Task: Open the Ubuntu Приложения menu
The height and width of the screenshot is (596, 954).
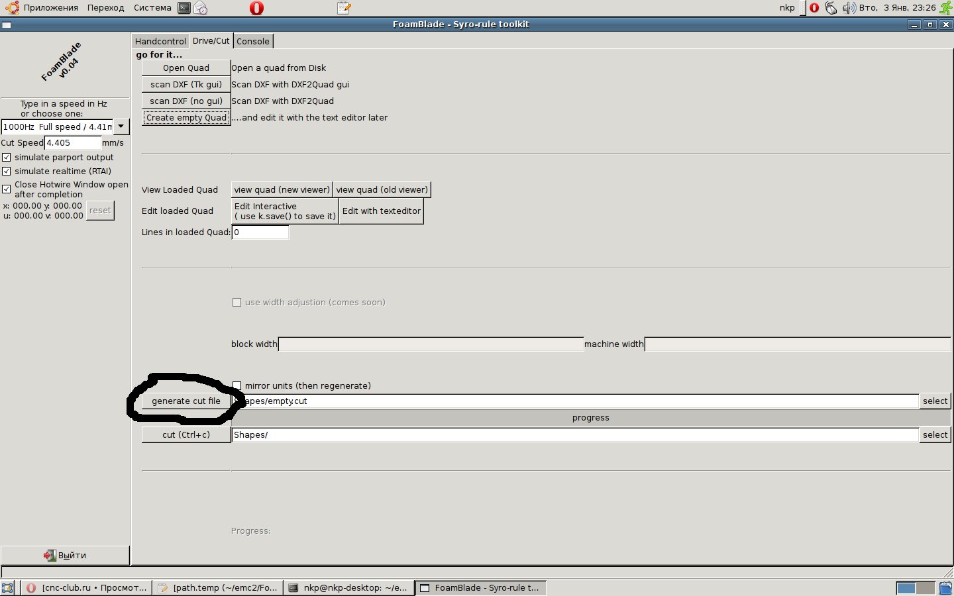Action: pos(42,8)
